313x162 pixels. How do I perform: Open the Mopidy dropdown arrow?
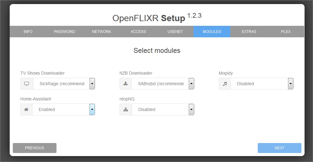tap(291, 84)
